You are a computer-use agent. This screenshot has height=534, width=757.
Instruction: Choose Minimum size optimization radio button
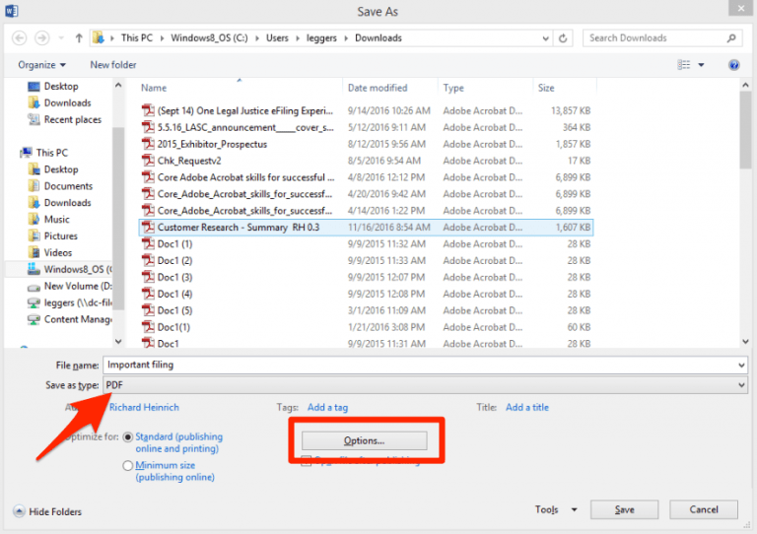pos(128,465)
